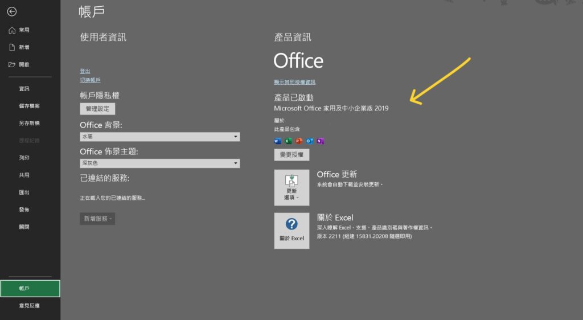The width and height of the screenshot is (583, 320).
Task: Click the large Office logo text
Action: [298, 60]
